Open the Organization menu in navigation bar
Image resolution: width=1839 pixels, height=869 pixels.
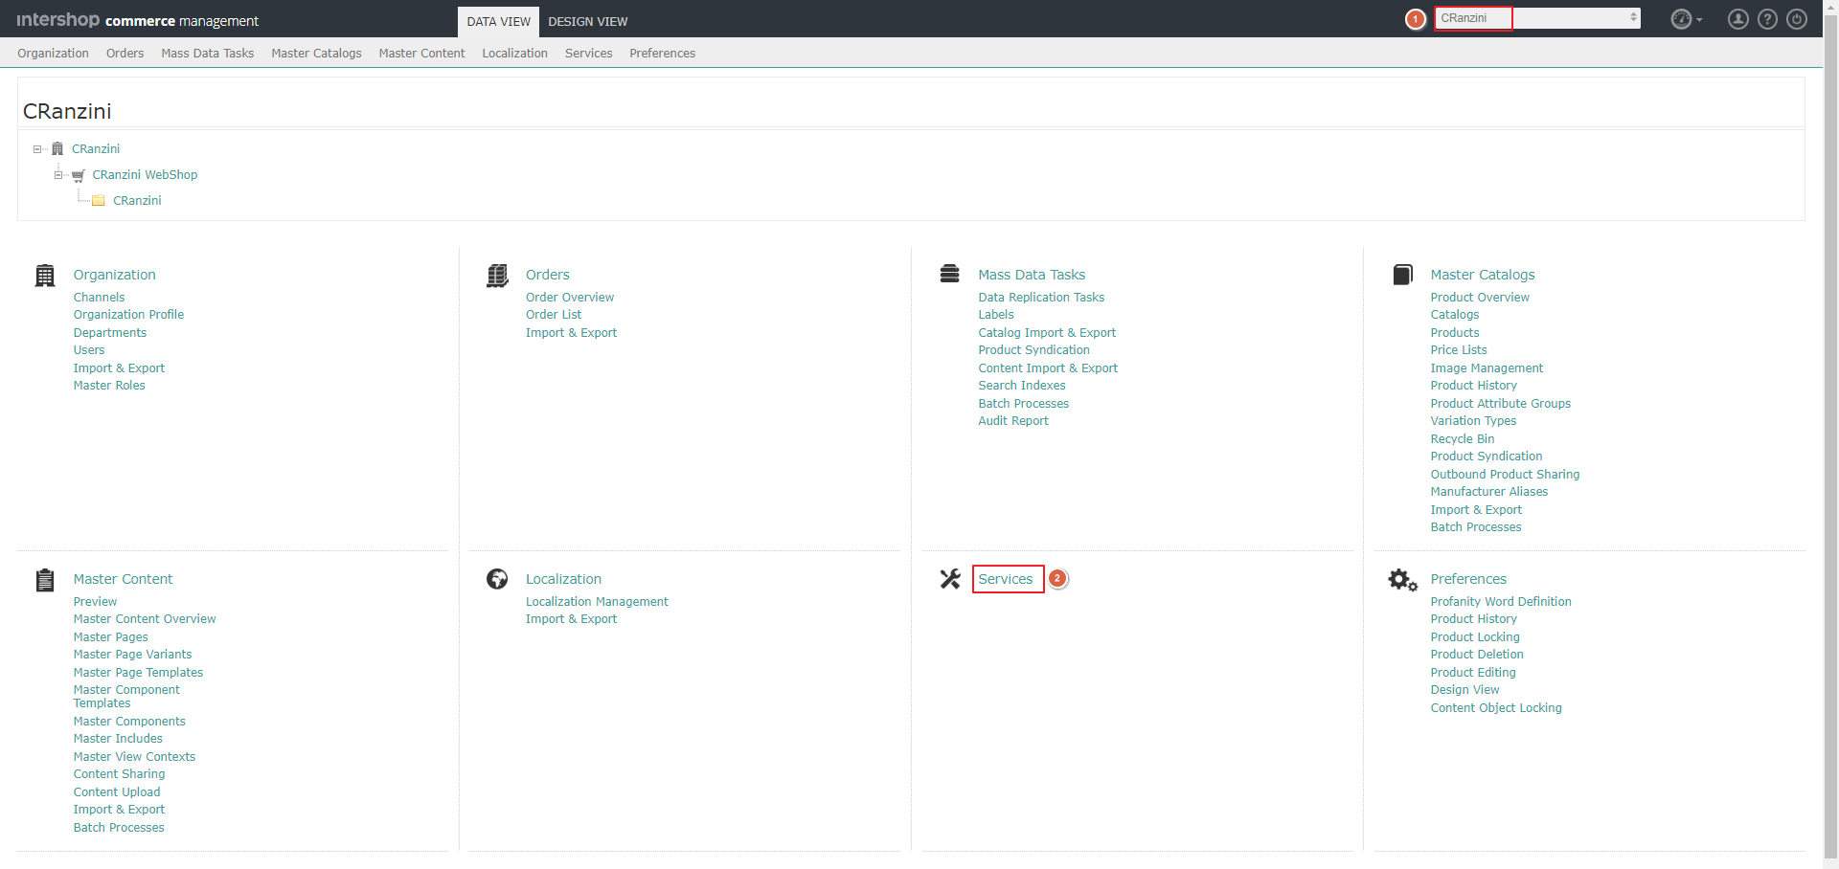point(53,54)
